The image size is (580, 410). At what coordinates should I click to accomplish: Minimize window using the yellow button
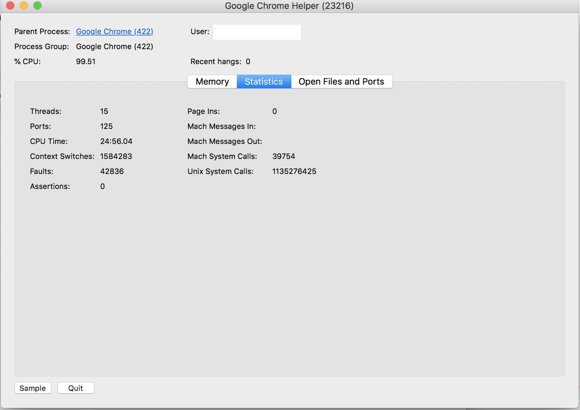[24, 6]
